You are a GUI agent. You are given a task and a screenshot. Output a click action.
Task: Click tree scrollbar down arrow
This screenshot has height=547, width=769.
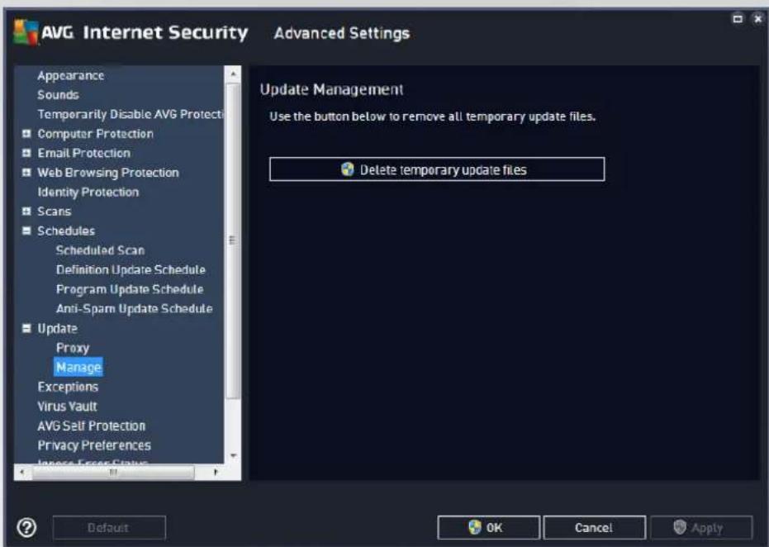click(233, 456)
